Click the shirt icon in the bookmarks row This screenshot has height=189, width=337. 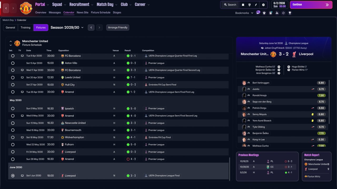pyautogui.click(x=264, y=13)
